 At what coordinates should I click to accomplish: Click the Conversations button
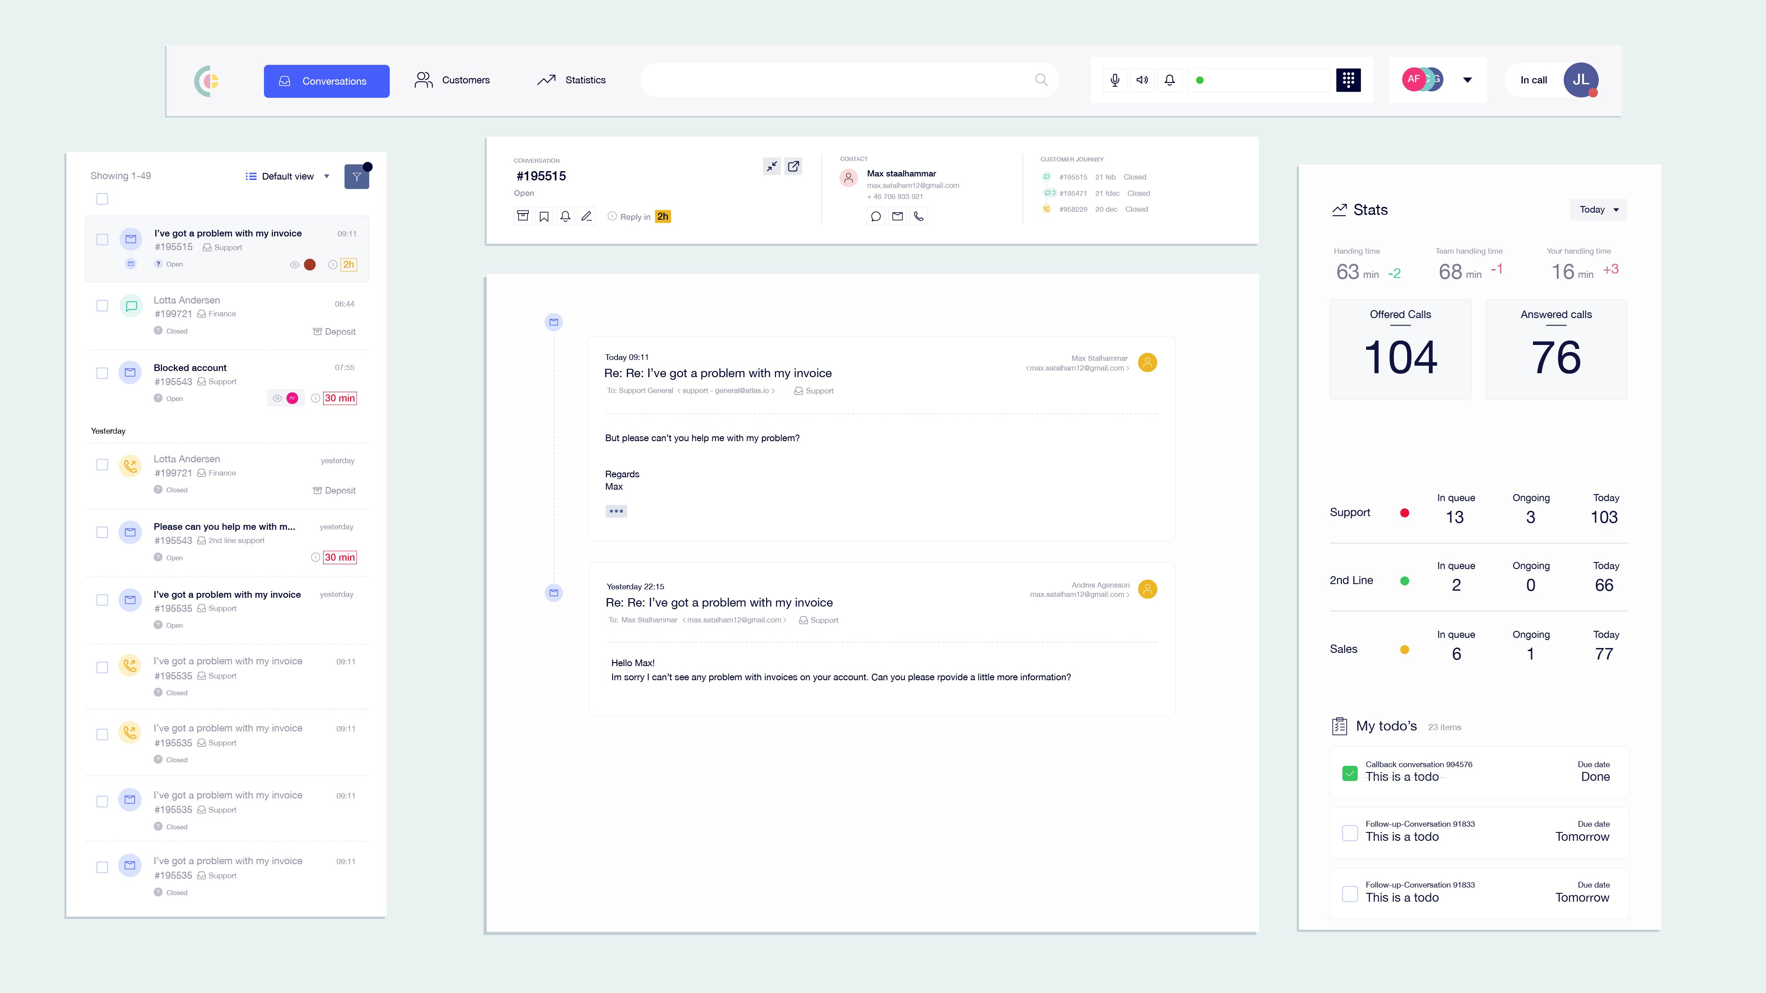tap(326, 81)
